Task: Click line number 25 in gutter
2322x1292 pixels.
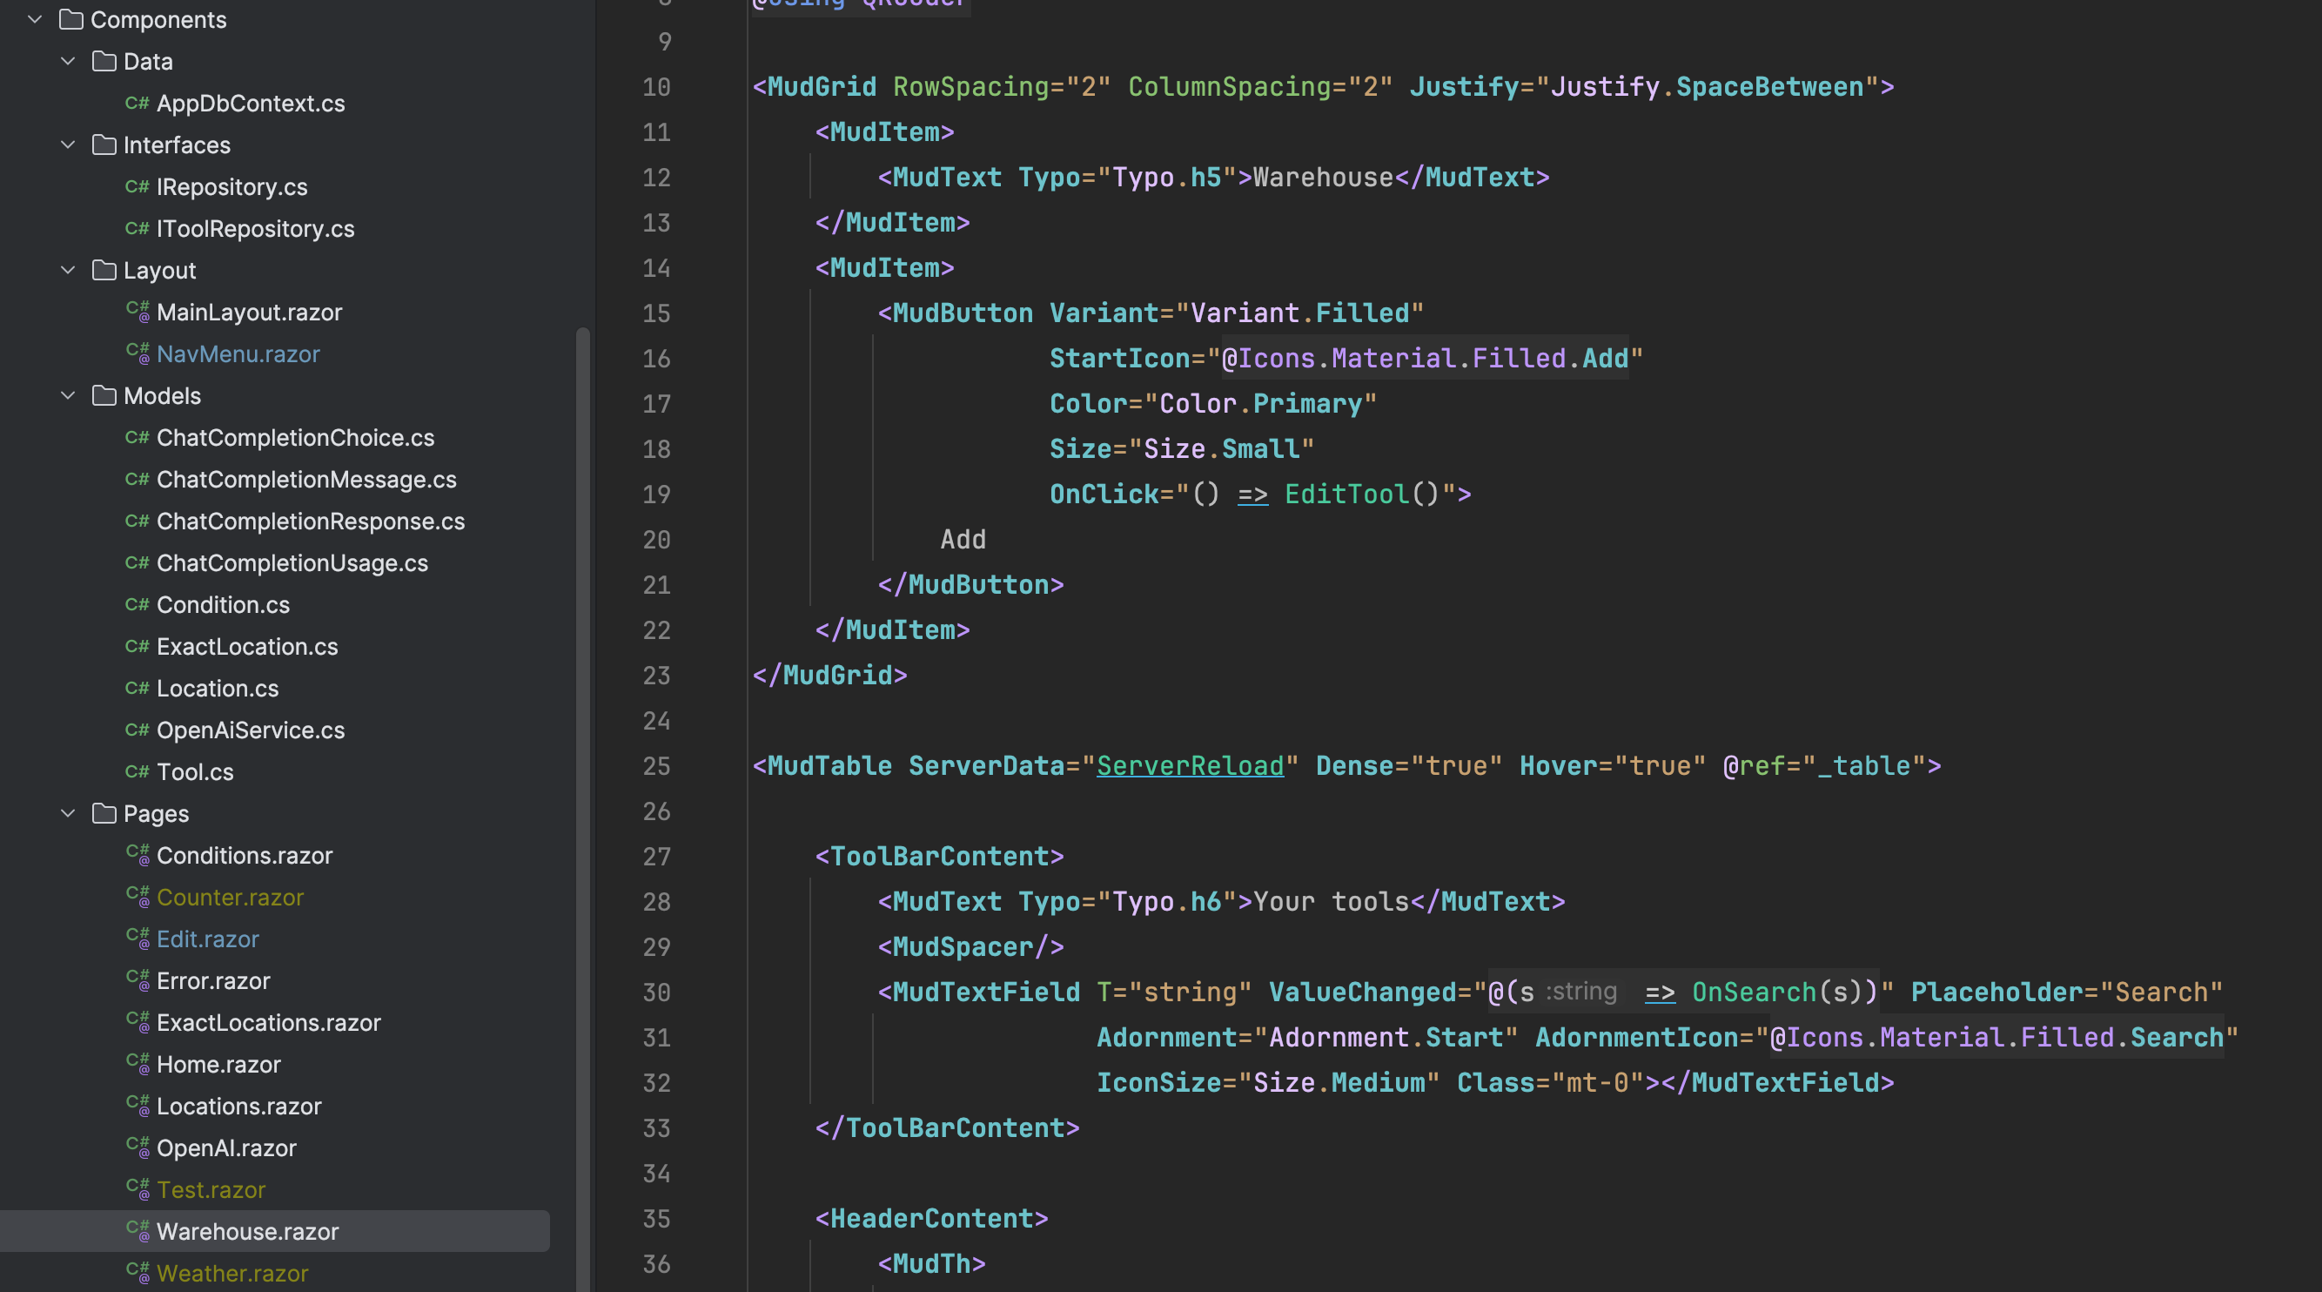Action: click(x=656, y=766)
